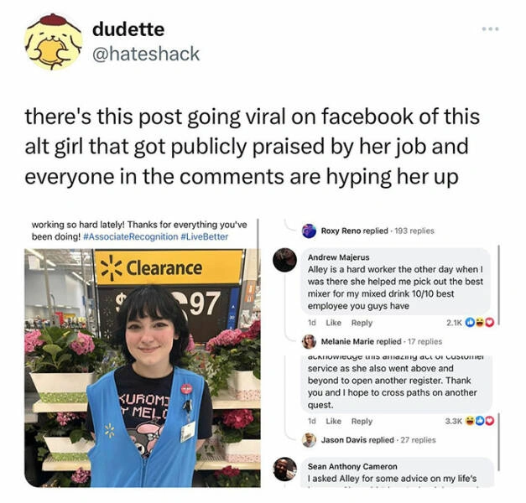Click Jason Davis's small avatar
Viewport: 526px width, 503px height.
309,439
